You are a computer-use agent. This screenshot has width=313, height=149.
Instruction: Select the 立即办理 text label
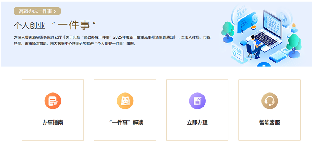pos(197,122)
